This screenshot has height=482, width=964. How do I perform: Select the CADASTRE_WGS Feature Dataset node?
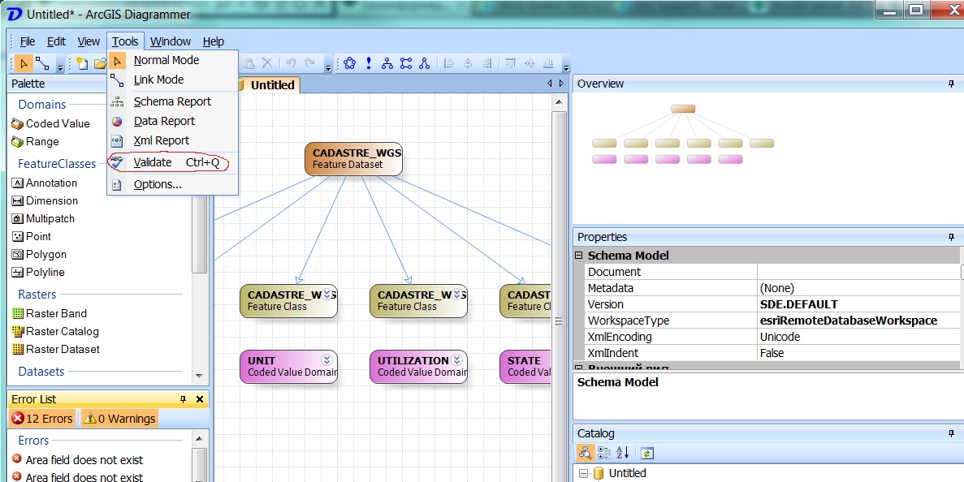pos(353,159)
